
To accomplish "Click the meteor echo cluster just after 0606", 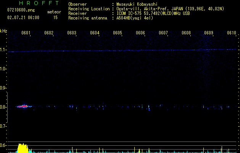I will (x=149, y=108).
